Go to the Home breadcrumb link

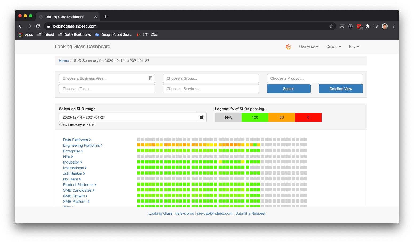[64, 61]
